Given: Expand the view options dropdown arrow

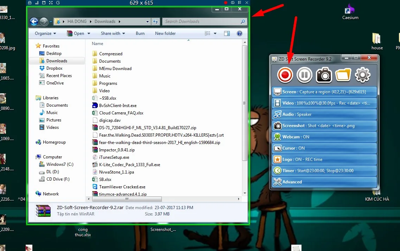Looking at the screenshot, I should click(215, 33).
